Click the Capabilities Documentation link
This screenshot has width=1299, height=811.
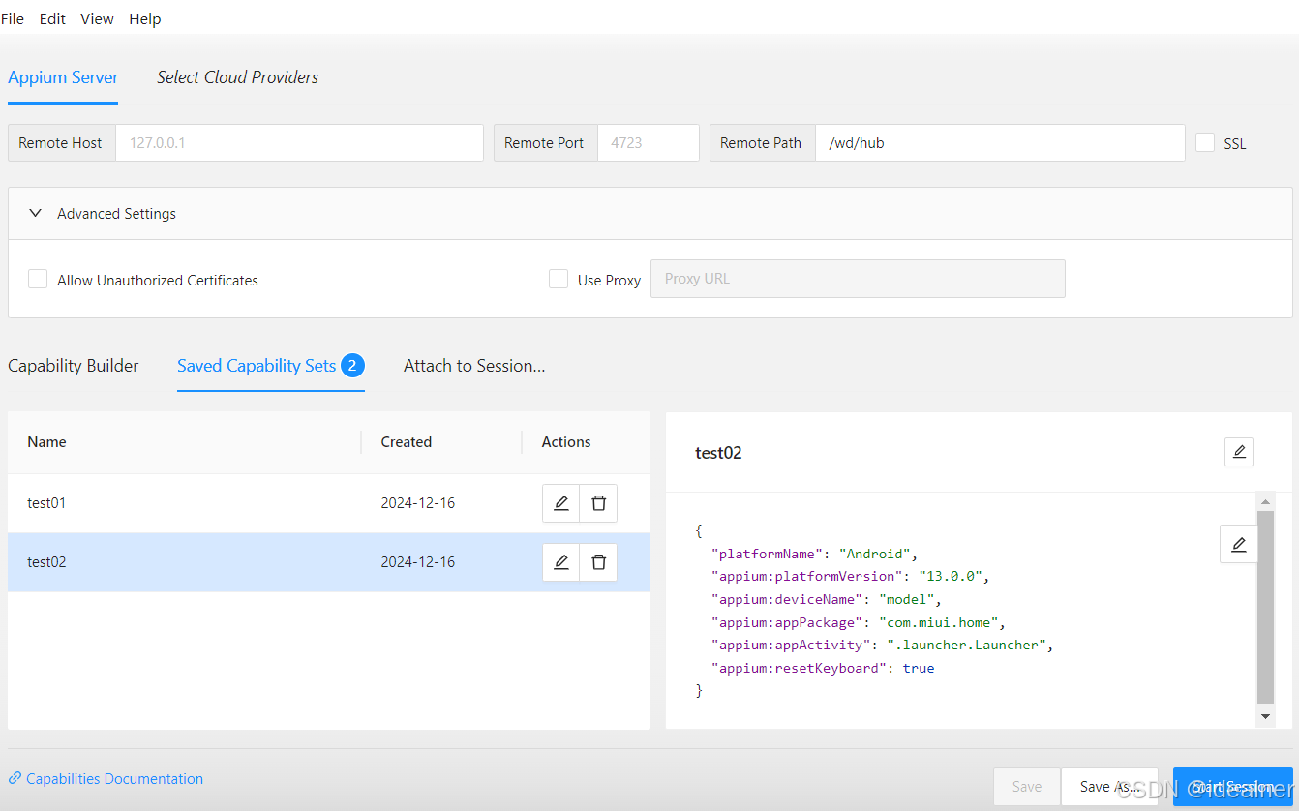[106, 779]
